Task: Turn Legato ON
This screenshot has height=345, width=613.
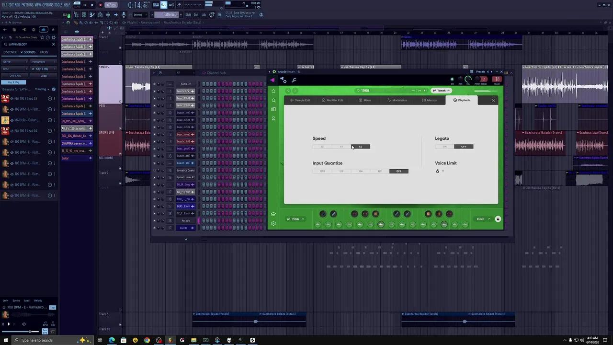Action: [444, 147]
